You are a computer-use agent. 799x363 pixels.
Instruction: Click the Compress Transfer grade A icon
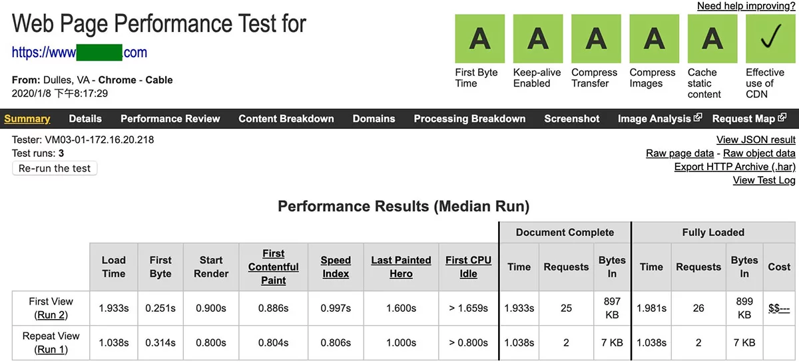[x=595, y=39]
